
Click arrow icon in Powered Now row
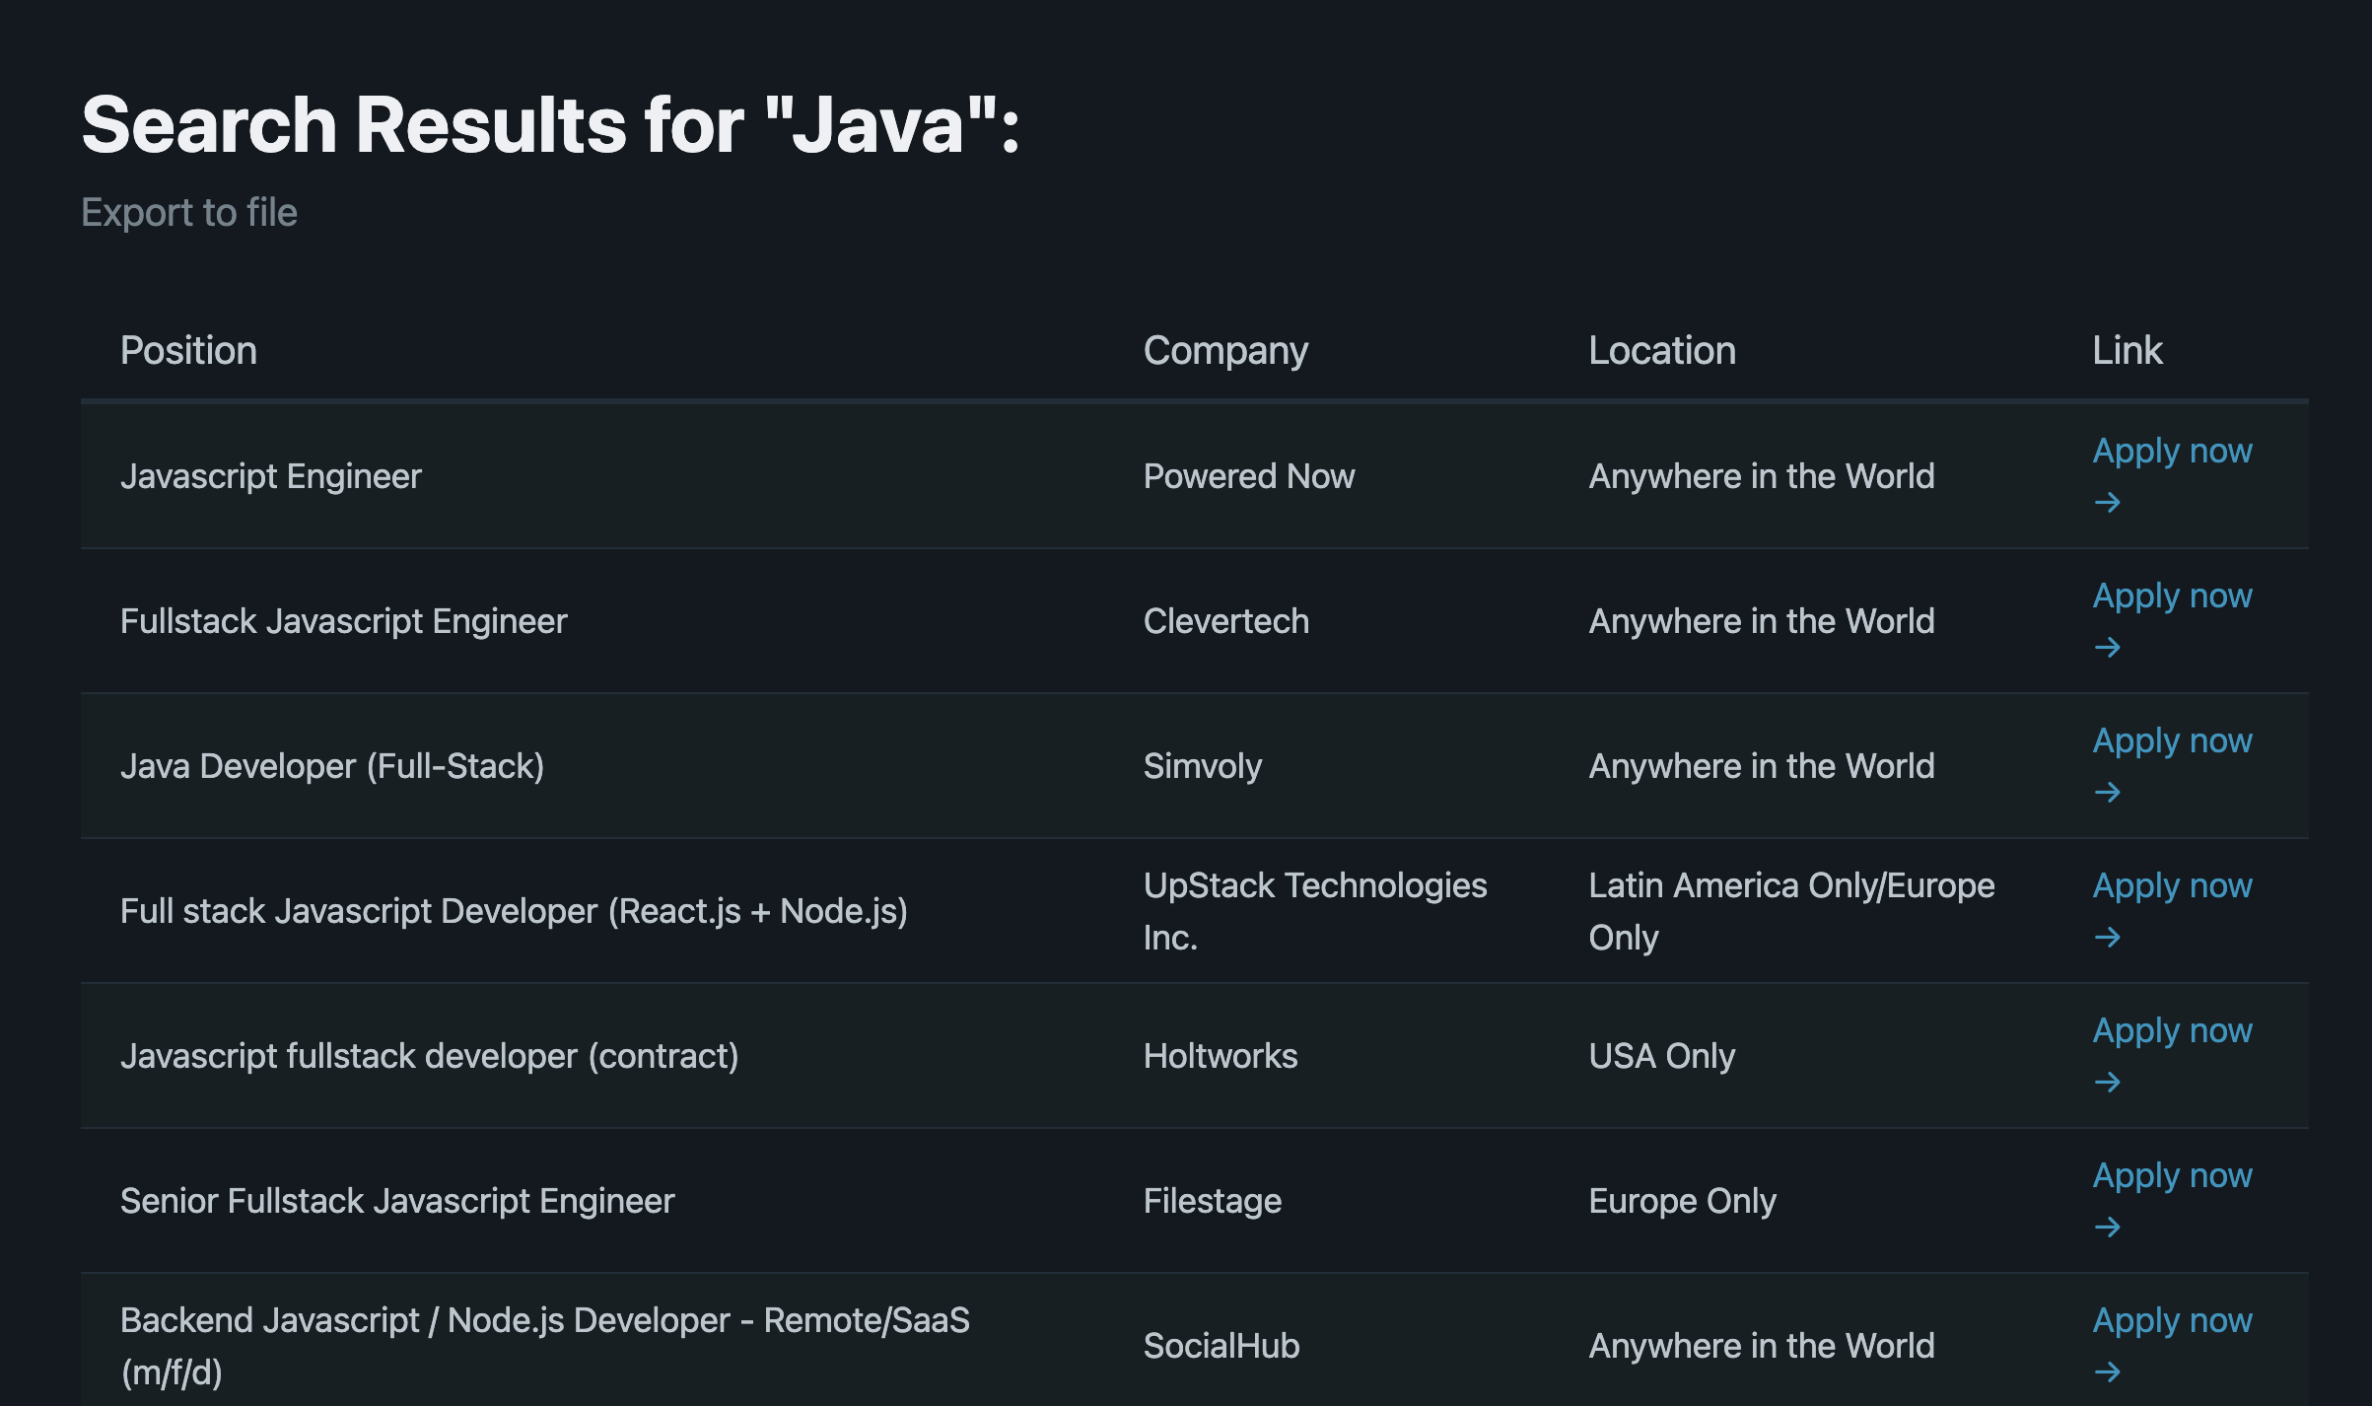(2107, 503)
